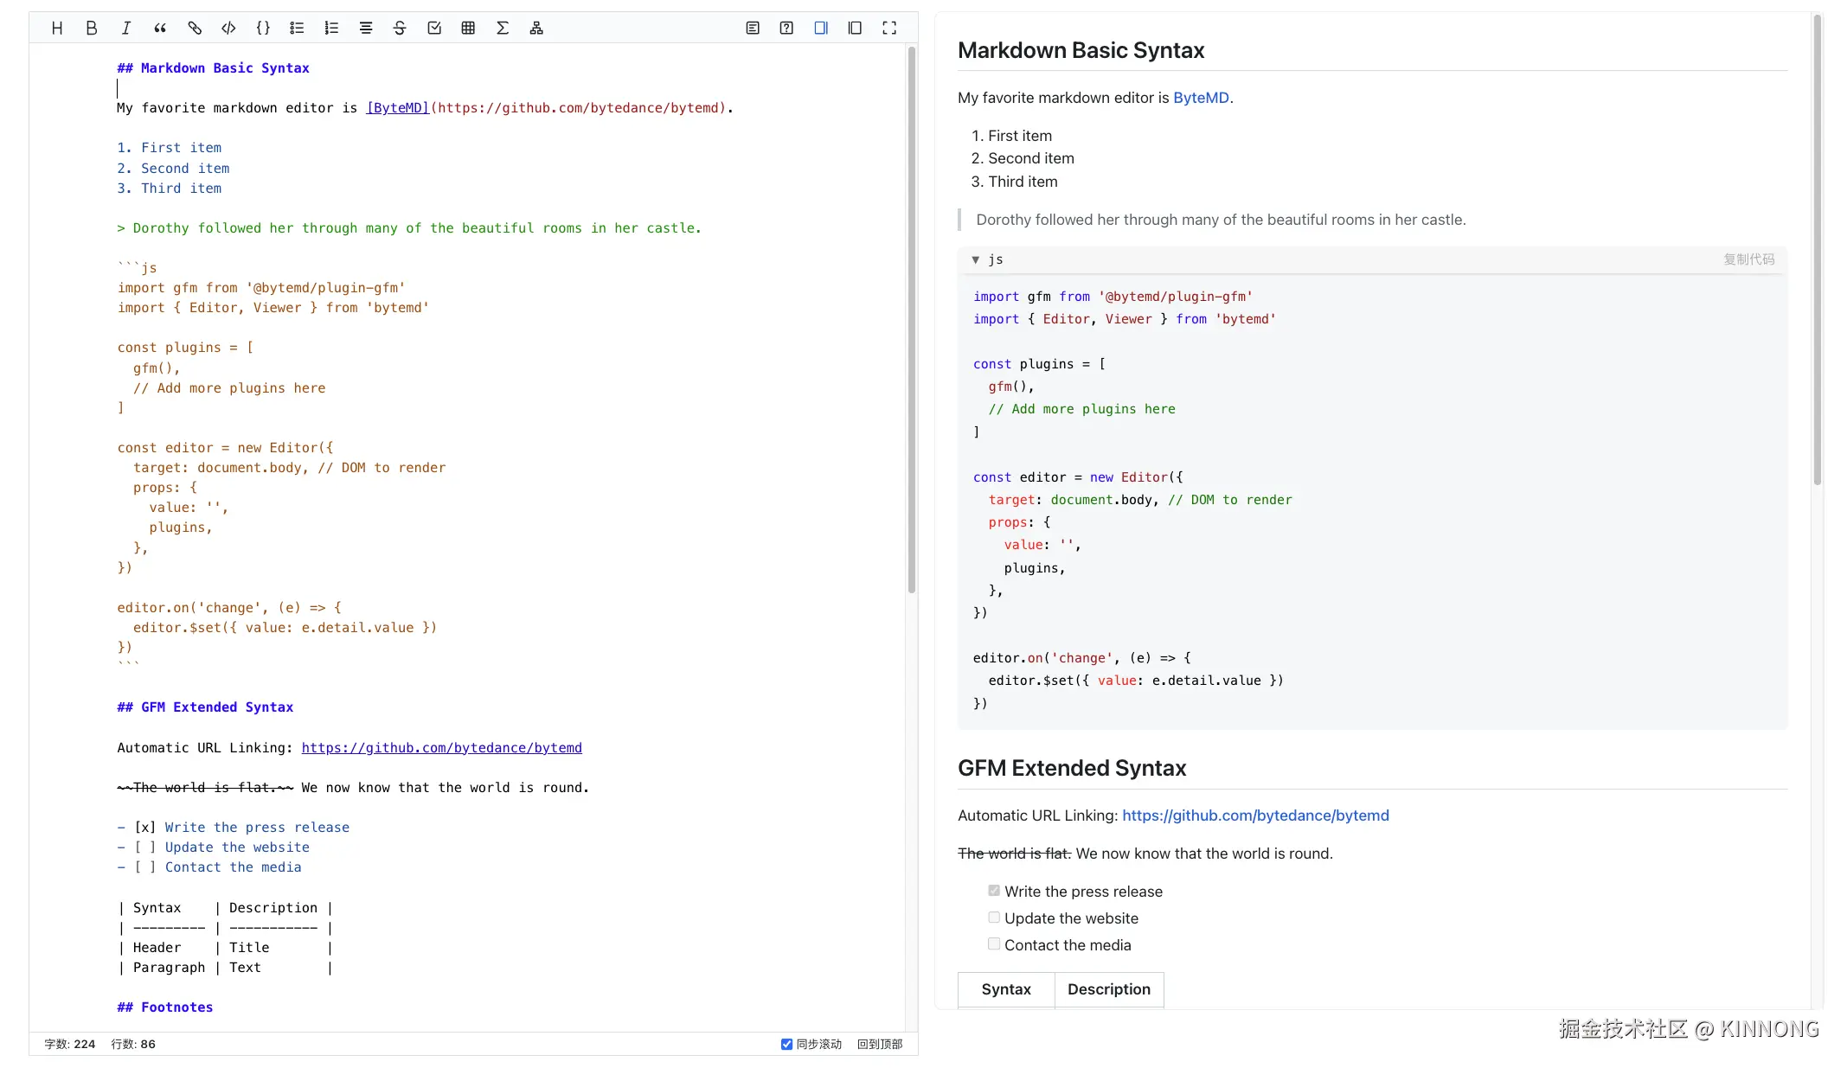Viewport: 1847px width, 1068px height.
Task: Insert a link with chain icon
Action: click(x=195, y=28)
